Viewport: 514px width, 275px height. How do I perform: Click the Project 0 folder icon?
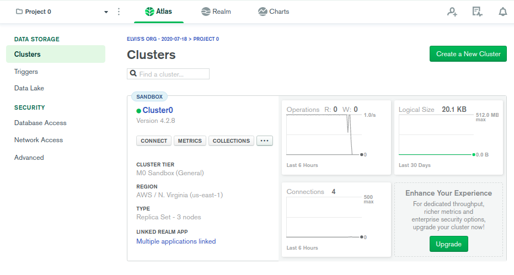[x=19, y=12]
